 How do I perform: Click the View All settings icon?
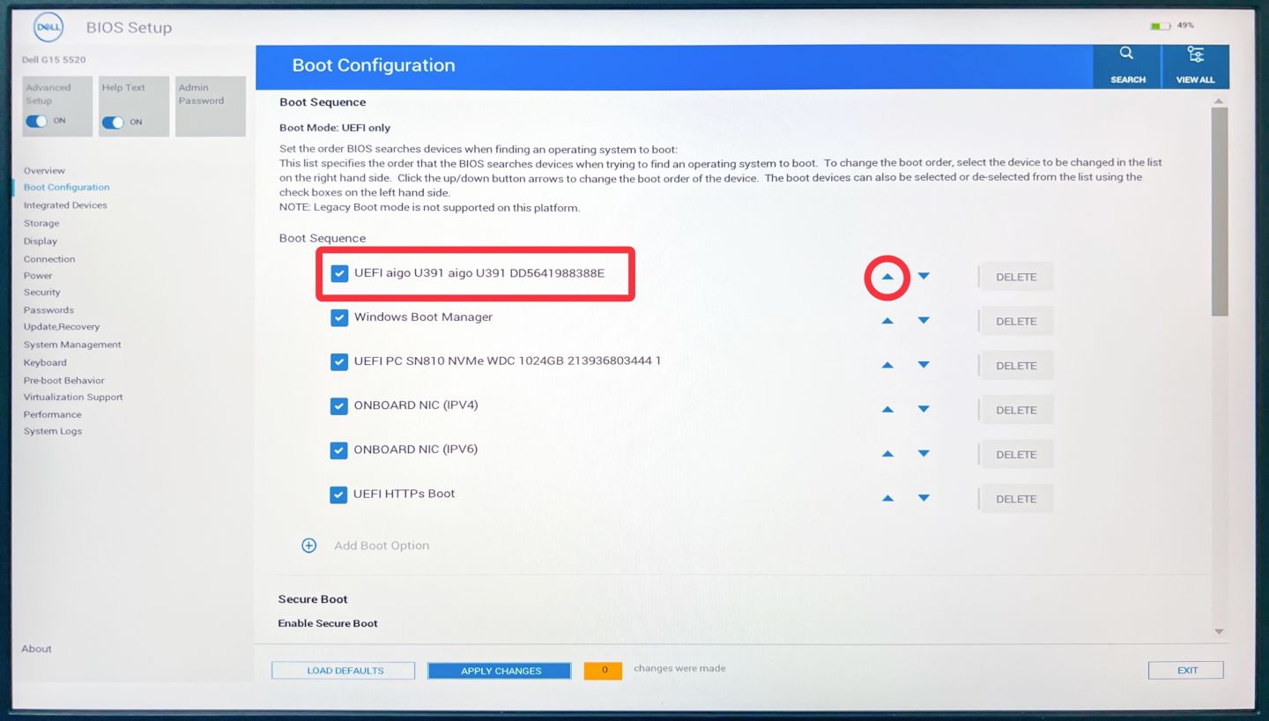(1195, 55)
